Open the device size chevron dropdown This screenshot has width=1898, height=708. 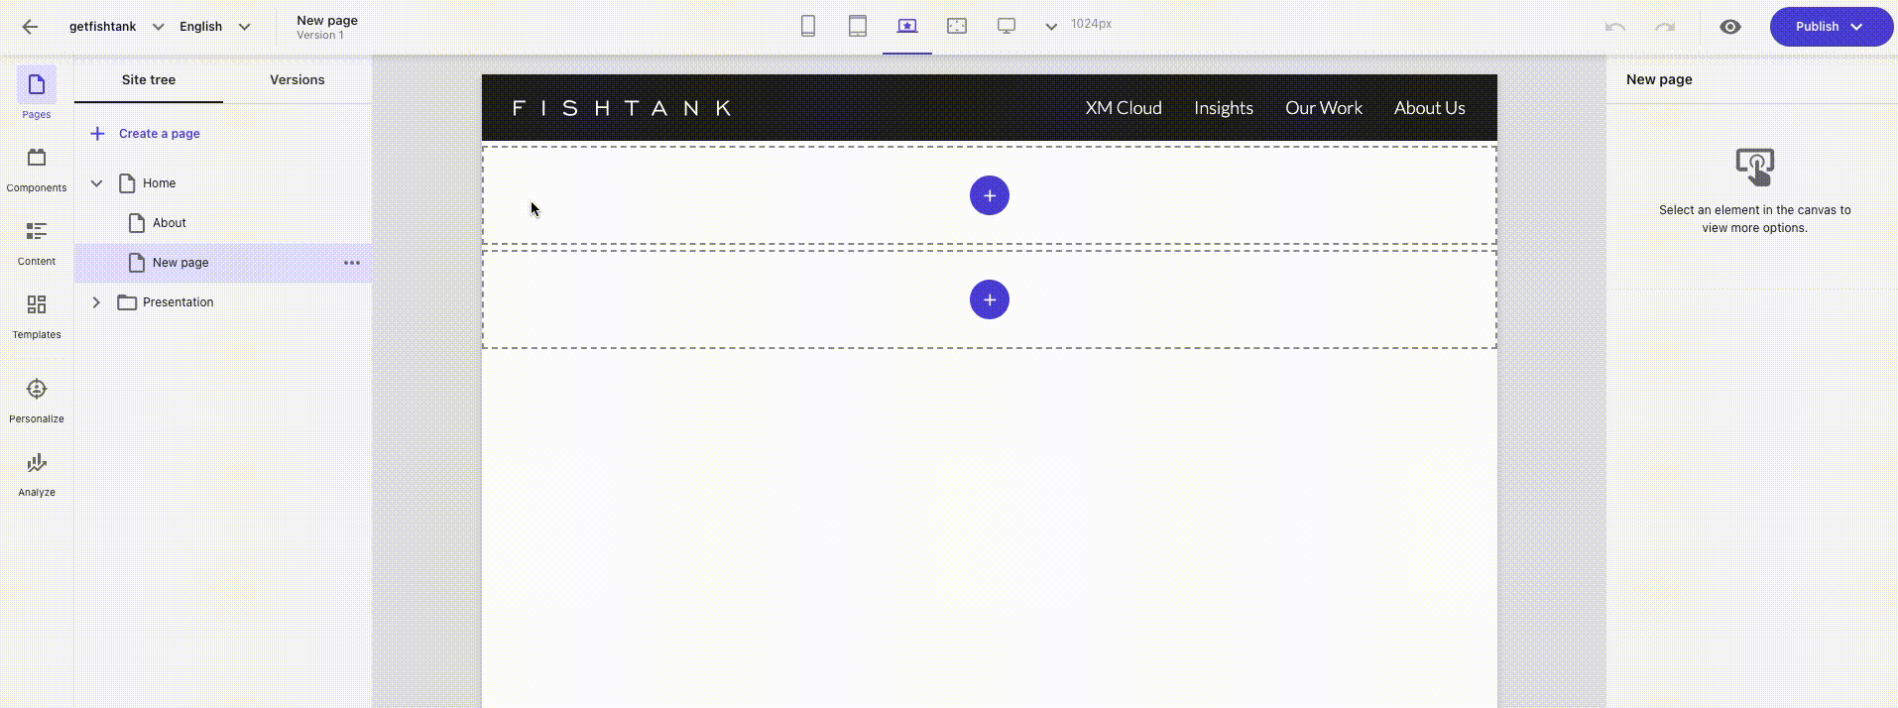[1051, 26]
